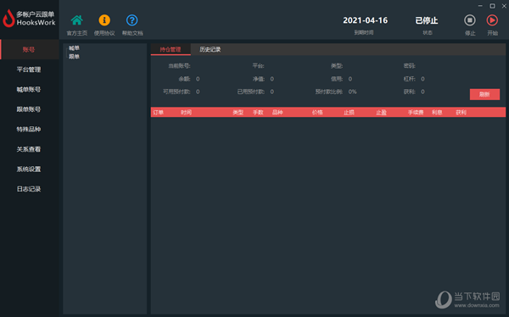Image resolution: width=509 pixels, height=317 pixels.
Task: Open 特殊品种 in the sidebar
Action: pos(29,129)
